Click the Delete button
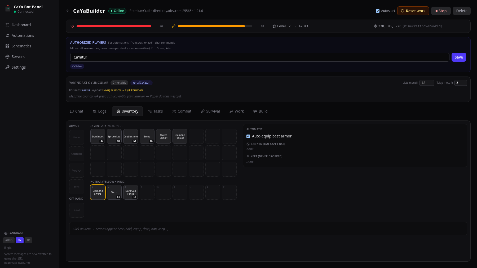477x268 pixels. tap(462, 11)
